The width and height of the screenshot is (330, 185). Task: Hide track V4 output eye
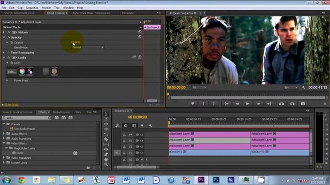click(142, 135)
